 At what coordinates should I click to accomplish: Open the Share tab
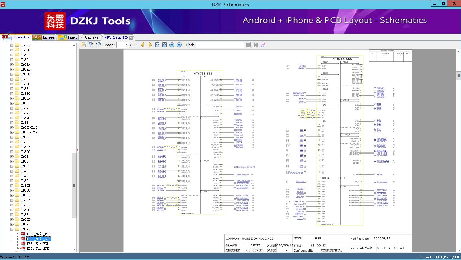(x=67, y=38)
